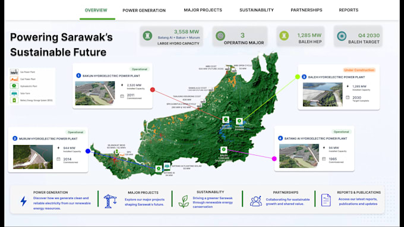Click the crane Major Projects icon
404x227 pixels.
(x=110, y=201)
